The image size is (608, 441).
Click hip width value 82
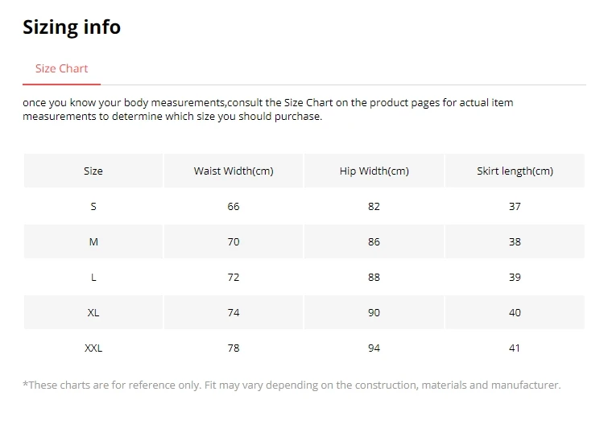coord(374,207)
